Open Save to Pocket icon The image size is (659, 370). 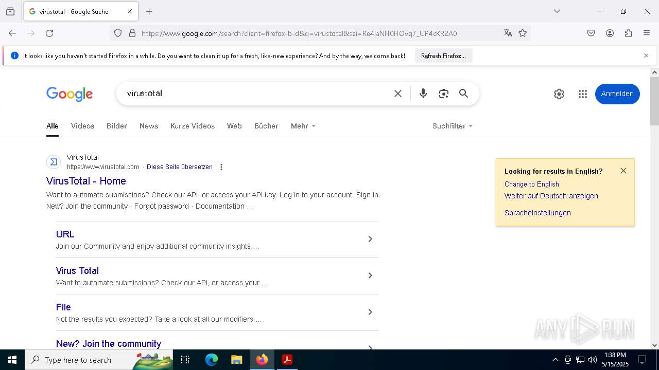pyautogui.click(x=591, y=33)
